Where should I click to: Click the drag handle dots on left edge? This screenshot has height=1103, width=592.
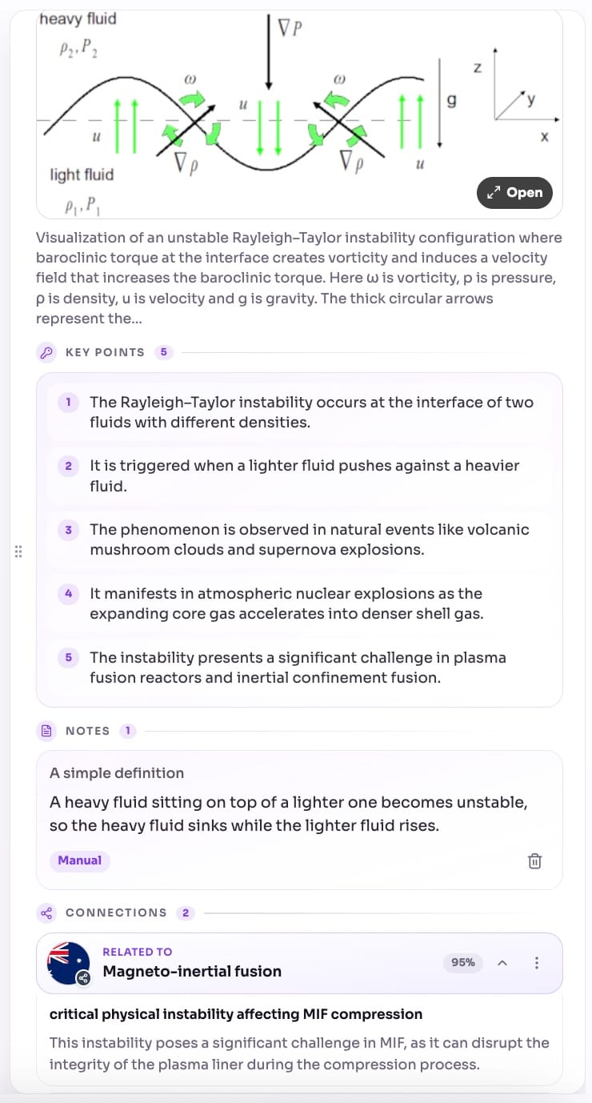[x=18, y=551]
